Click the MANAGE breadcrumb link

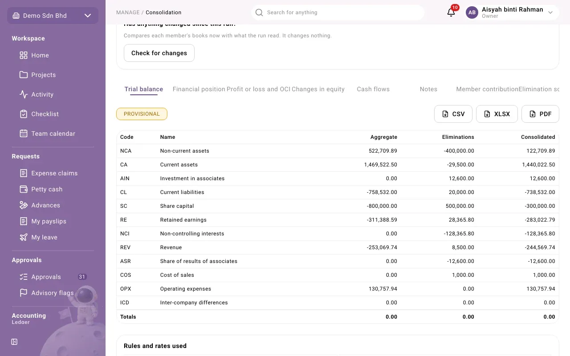[128, 12]
